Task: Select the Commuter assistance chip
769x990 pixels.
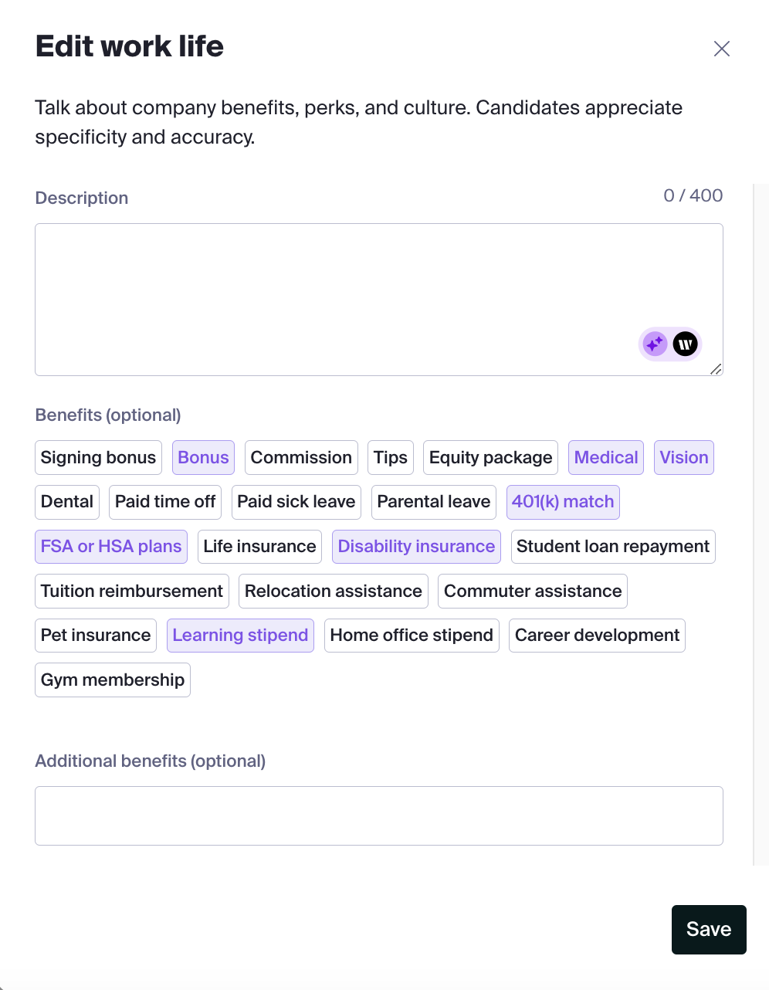Action: (x=533, y=592)
